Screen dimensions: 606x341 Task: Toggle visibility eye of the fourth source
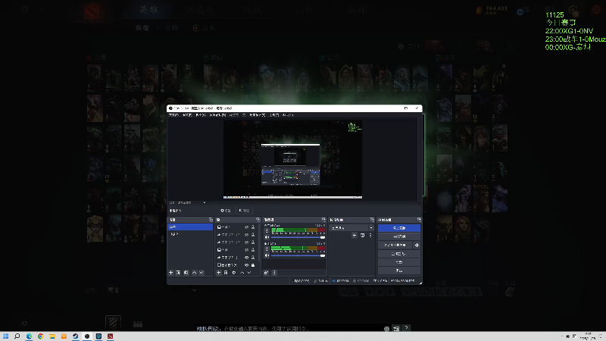(x=247, y=250)
